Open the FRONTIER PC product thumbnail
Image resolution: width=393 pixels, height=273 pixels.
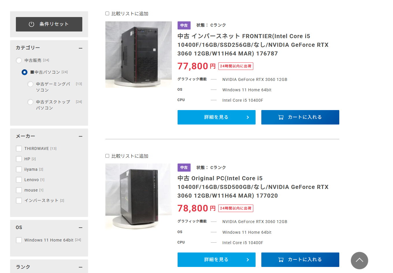(139, 55)
